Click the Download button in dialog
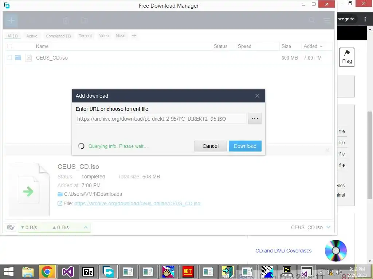The image size is (373, 279). pyautogui.click(x=245, y=146)
